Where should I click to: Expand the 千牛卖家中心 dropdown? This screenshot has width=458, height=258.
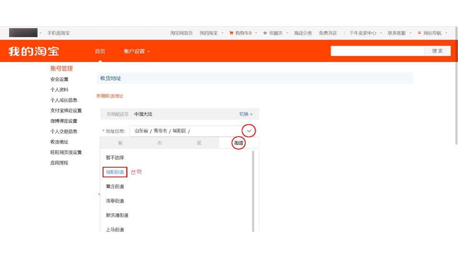[381, 33]
